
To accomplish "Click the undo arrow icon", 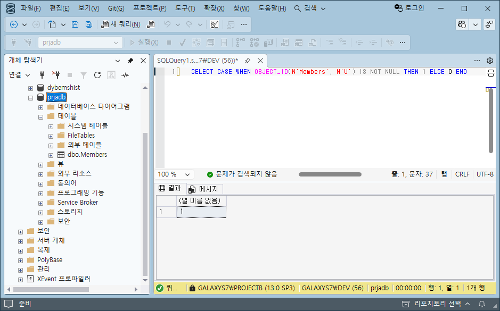I will (167, 24).
